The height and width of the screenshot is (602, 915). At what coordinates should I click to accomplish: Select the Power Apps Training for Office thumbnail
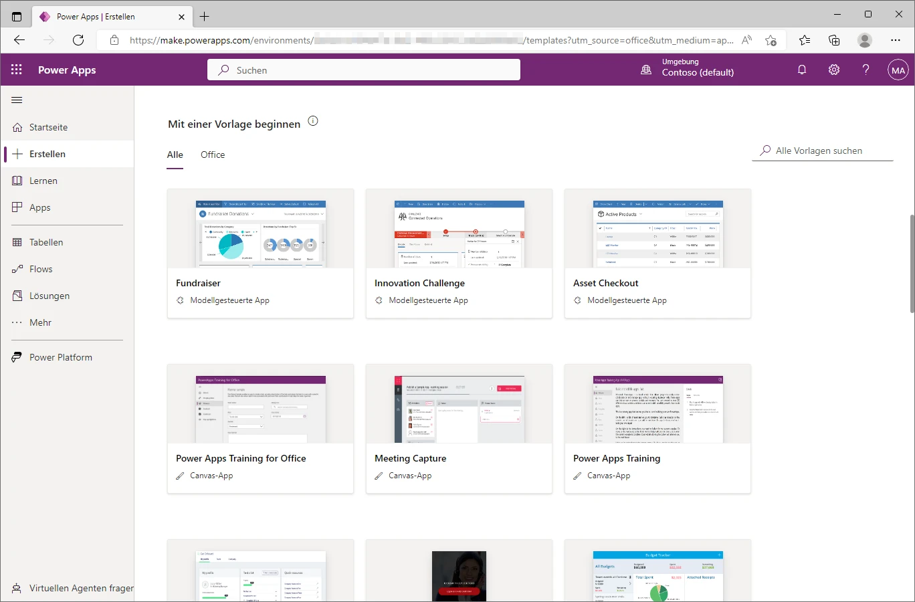261,409
